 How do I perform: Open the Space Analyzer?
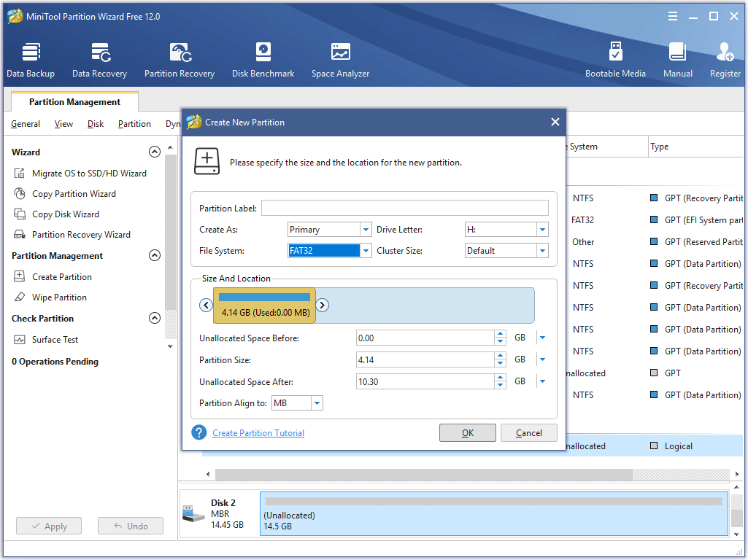coord(340,60)
